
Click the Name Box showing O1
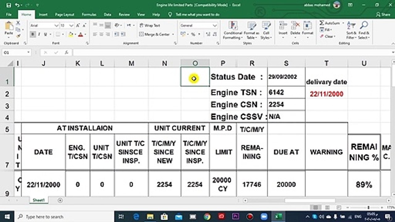16,53
